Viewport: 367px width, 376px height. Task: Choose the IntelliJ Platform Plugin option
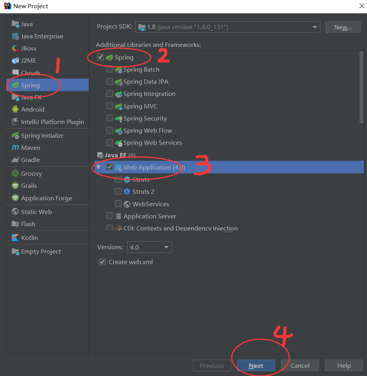47,122
